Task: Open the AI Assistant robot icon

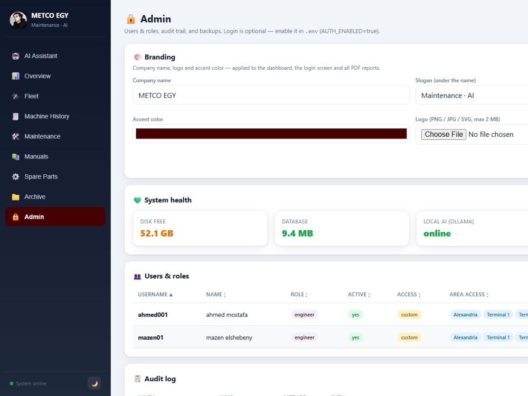Action: point(15,56)
